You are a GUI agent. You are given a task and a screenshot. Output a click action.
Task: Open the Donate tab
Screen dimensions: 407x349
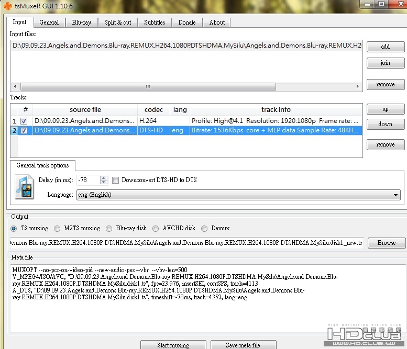[x=187, y=22]
